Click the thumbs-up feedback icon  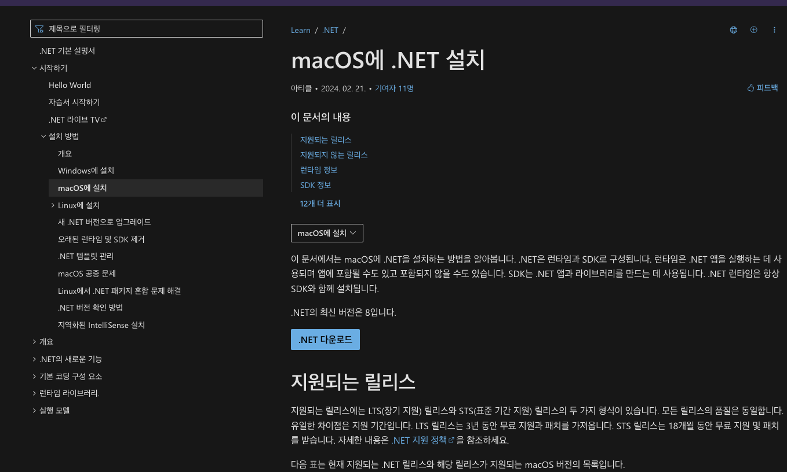[750, 88]
